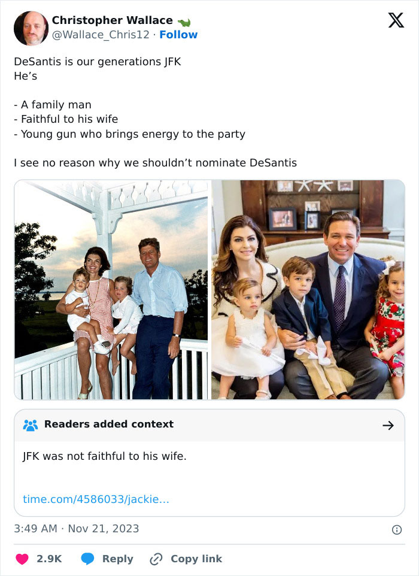This screenshot has width=419, height=576.
Task: Click the copy link chain icon
Action: pos(156,559)
